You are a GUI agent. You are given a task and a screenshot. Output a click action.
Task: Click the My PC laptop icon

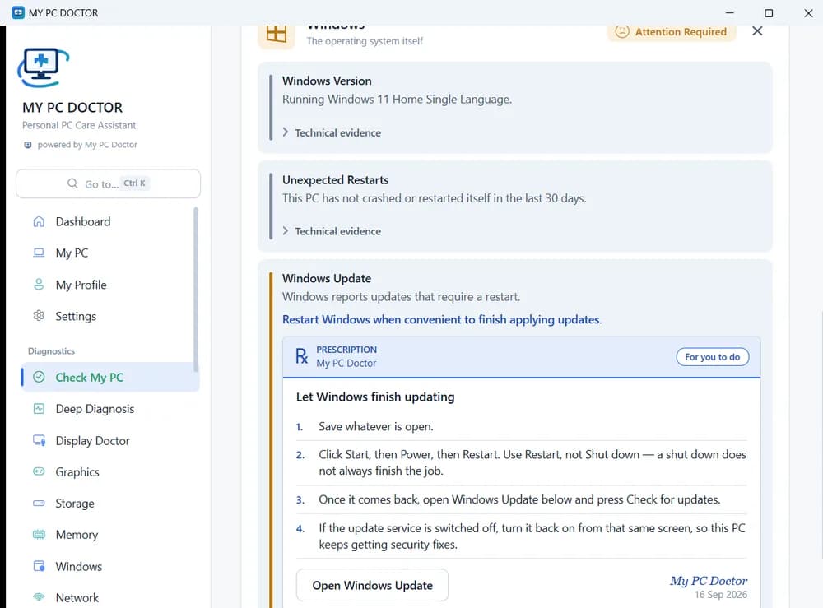click(x=39, y=253)
